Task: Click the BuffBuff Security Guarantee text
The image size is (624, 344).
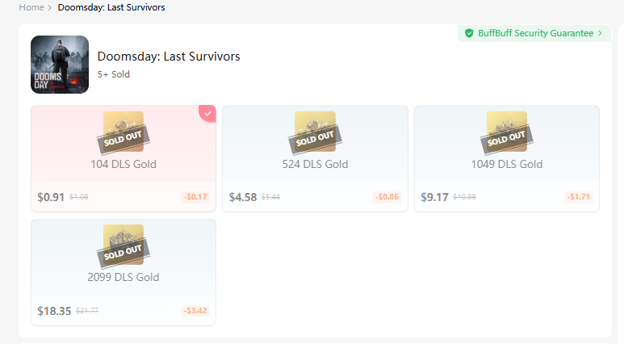Action: point(535,33)
